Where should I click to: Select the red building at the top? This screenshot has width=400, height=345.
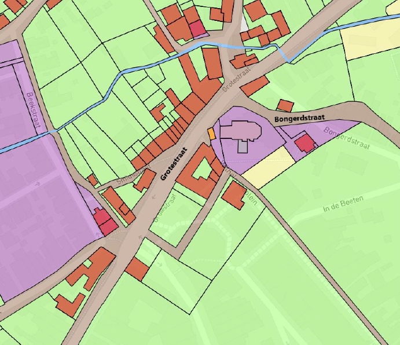pyautogui.click(x=197, y=28)
